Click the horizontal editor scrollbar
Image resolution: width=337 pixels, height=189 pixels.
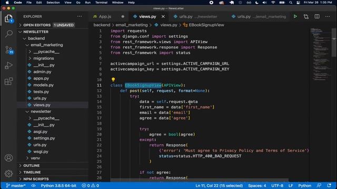click(x=199, y=180)
